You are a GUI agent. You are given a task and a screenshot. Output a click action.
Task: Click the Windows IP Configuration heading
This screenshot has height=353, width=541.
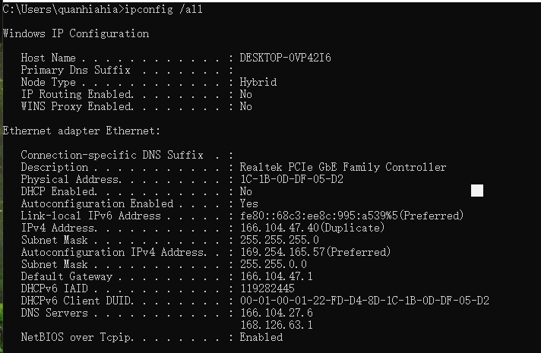[x=76, y=33]
